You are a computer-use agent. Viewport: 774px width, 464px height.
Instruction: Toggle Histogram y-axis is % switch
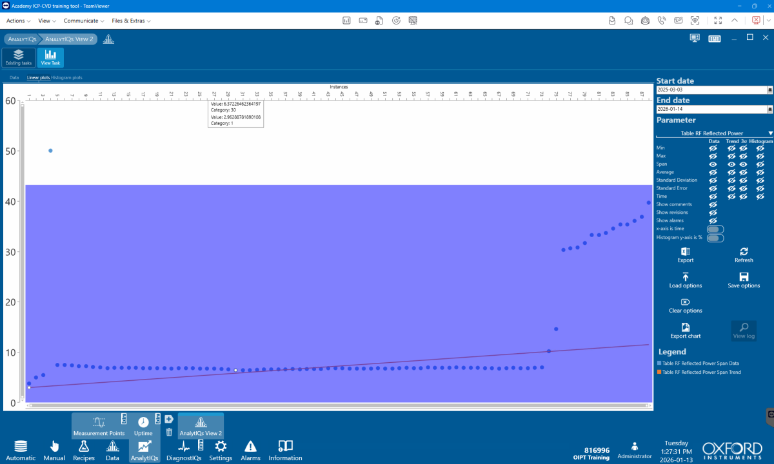click(715, 238)
